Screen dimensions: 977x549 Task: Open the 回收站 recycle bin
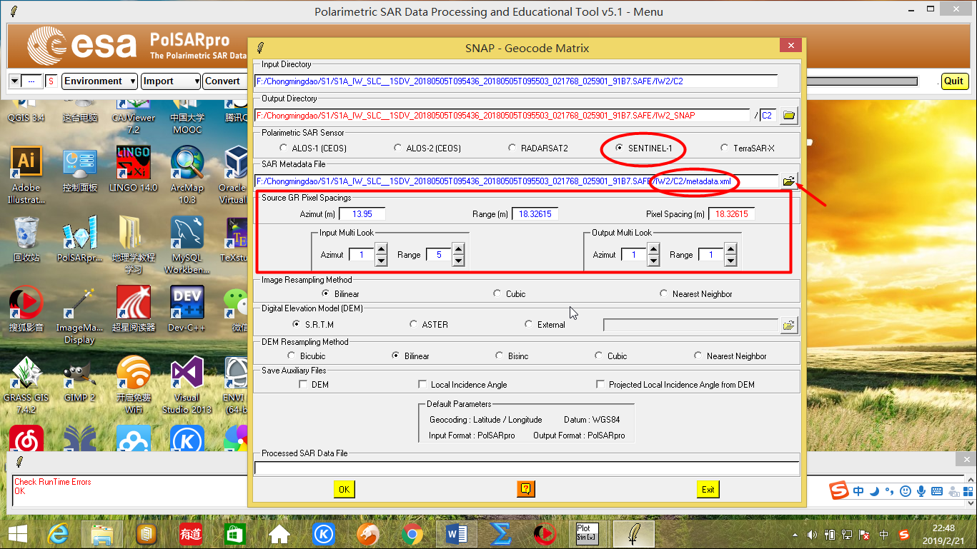tap(26, 239)
